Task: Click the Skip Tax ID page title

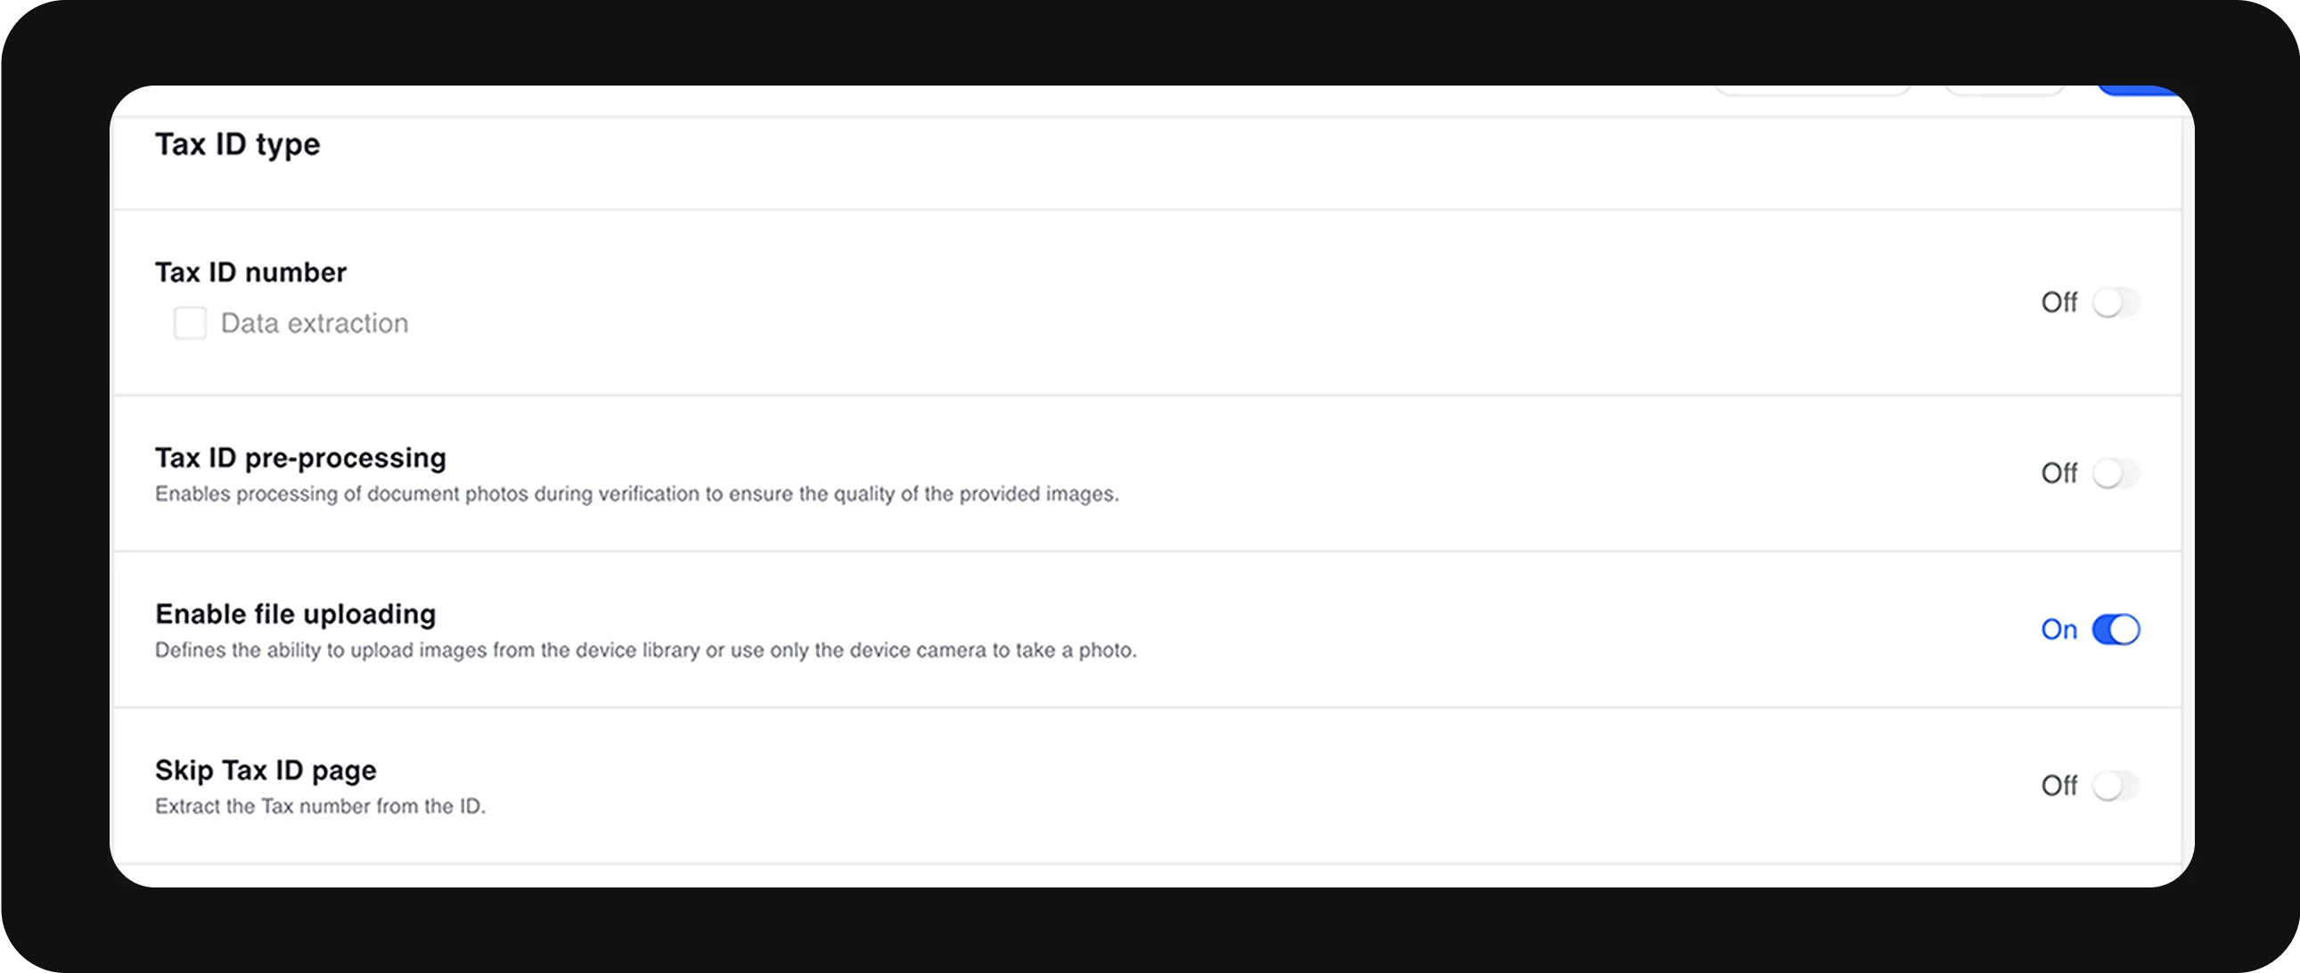Action: pyautogui.click(x=266, y=771)
